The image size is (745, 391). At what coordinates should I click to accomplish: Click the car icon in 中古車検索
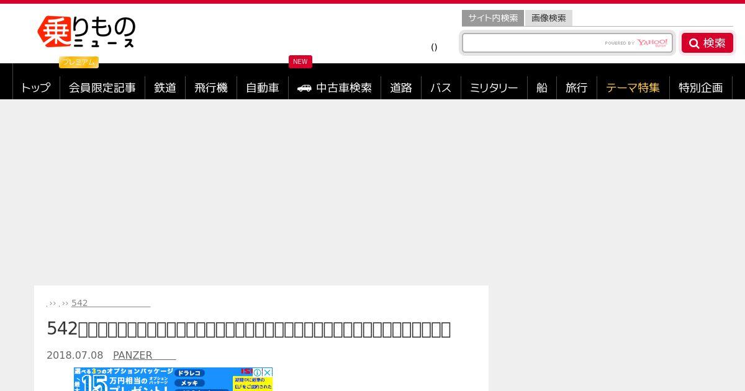pos(304,88)
